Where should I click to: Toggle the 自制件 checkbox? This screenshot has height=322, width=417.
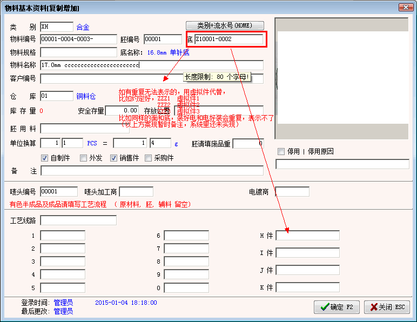pyautogui.click(x=44, y=158)
